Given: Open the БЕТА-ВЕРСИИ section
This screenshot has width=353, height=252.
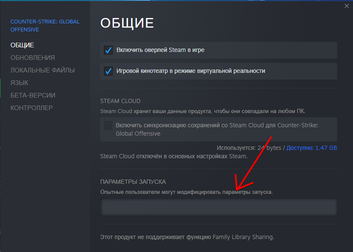Looking at the screenshot, I should click(x=33, y=95).
